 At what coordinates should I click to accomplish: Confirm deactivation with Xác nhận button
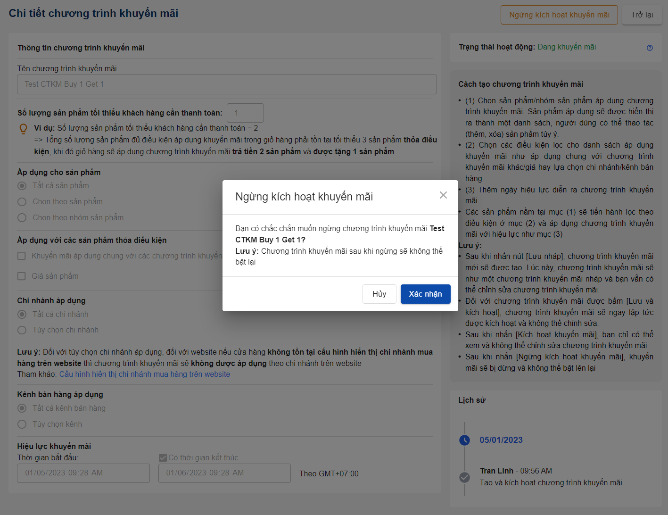[425, 294]
